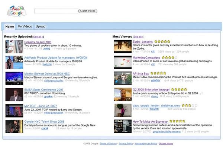Open the Zorba_Lessons video
223x149 pixels.
click(x=143, y=42)
